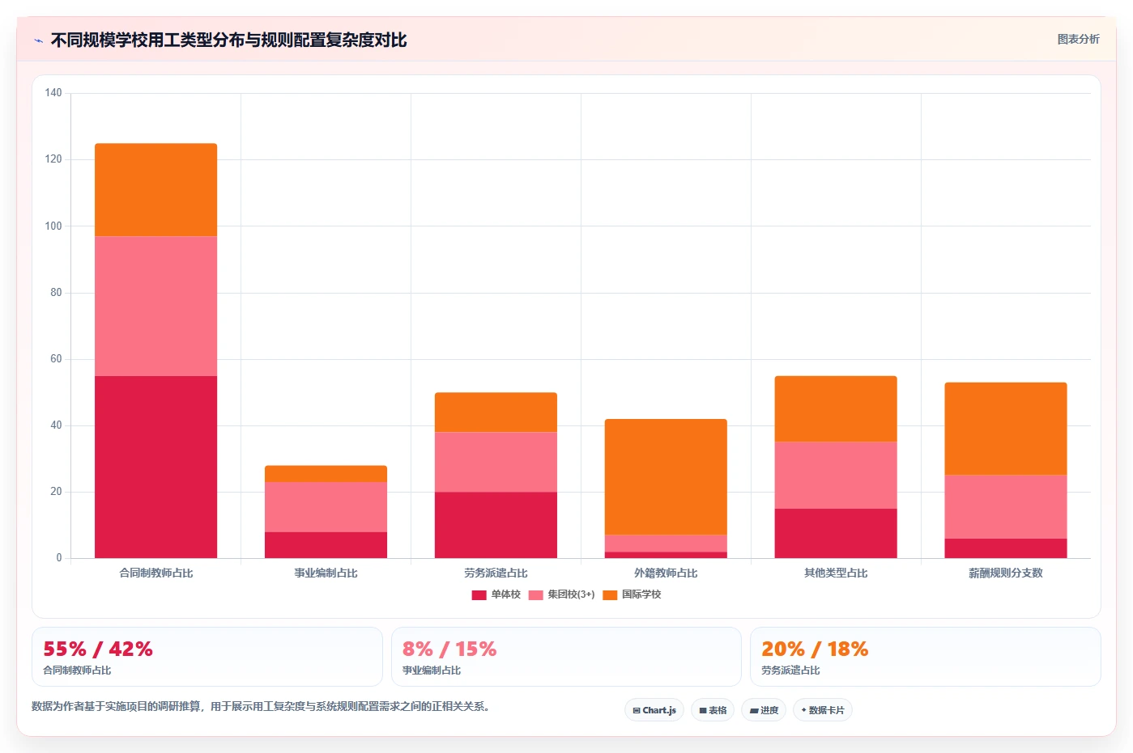The height and width of the screenshot is (753, 1133).
Task: Click the 合同制教师占比 x-axis label
Action: (x=155, y=573)
